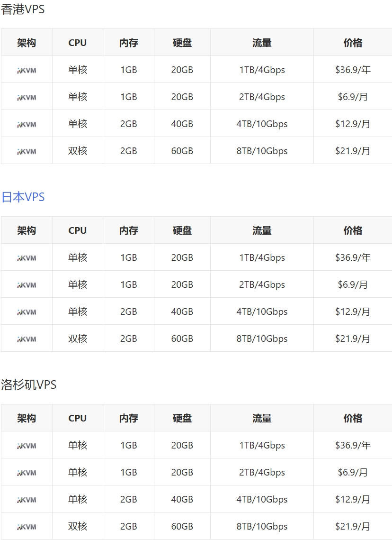Click the 香港VPS section heading

pos(23,9)
